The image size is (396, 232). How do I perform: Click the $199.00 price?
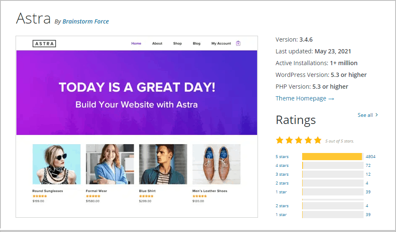click(38, 201)
